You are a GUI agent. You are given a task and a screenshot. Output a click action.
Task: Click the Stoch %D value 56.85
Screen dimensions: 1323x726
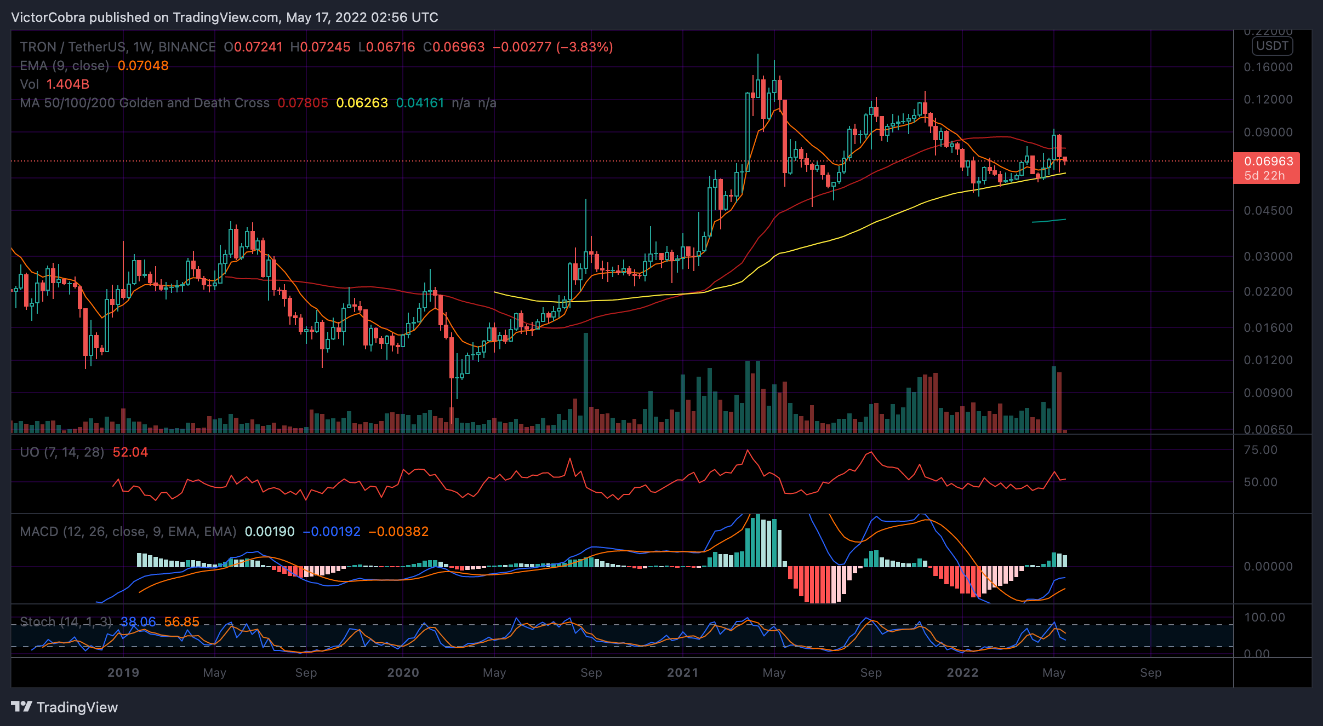(x=182, y=622)
